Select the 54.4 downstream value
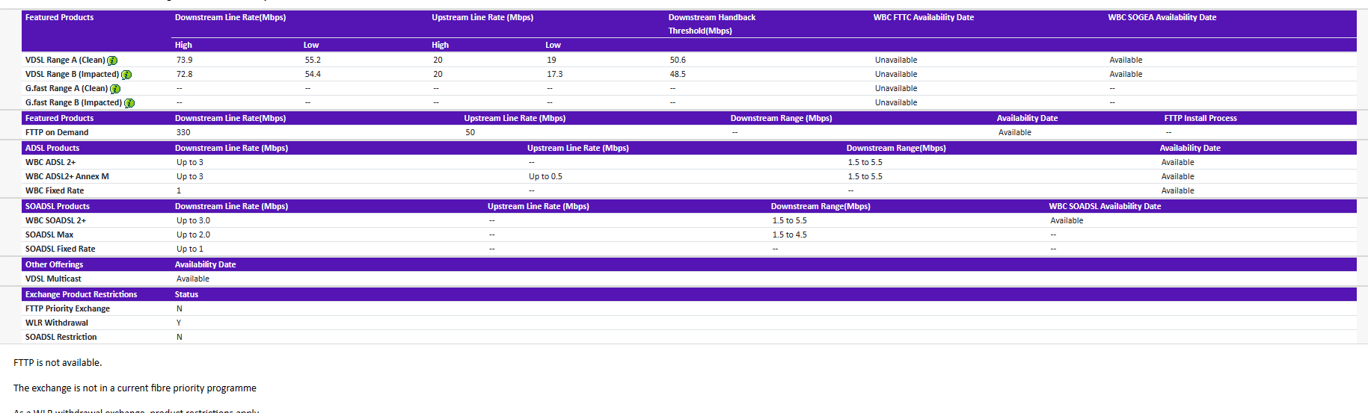Viewport: 1368px width, 413px height. [313, 74]
